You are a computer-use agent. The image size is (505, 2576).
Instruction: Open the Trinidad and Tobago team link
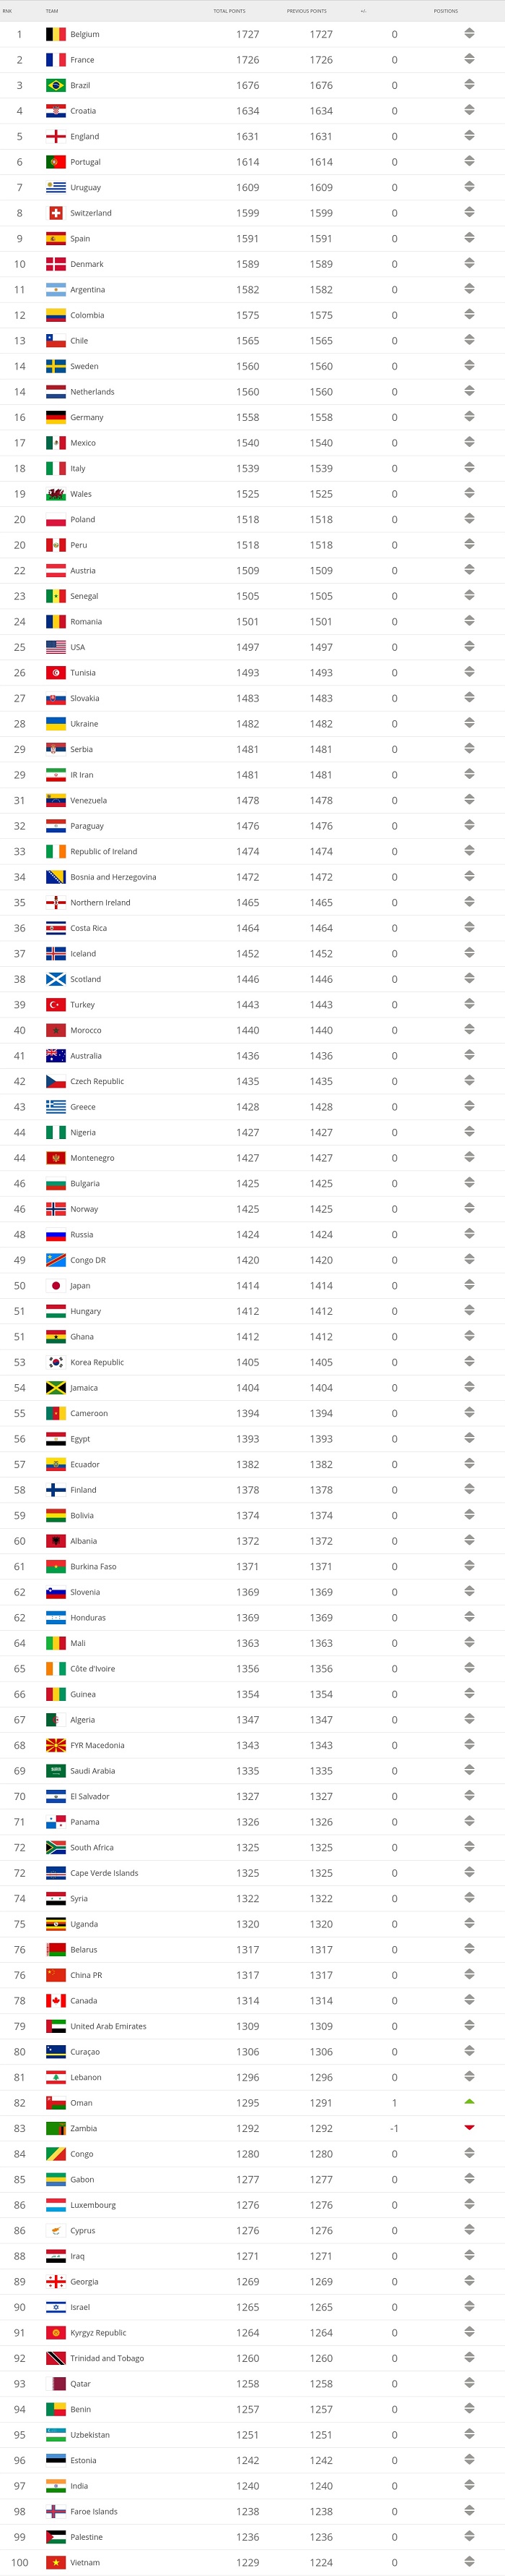click(x=107, y=2358)
